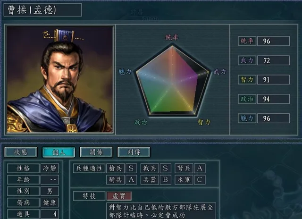This screenshot has width=302, height=219.
Task: Select the 個人 personal tab
Action: 59,152
